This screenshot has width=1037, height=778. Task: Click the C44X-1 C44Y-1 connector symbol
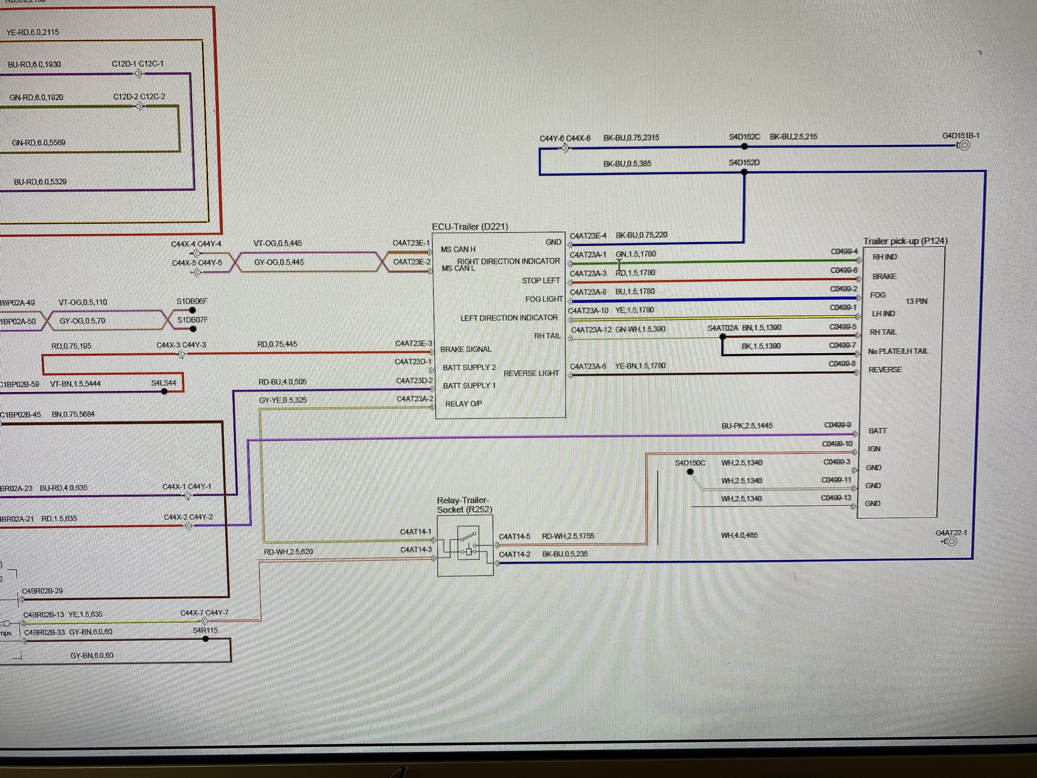click(187, 495)
